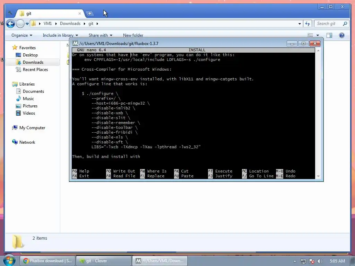This screenshot has width=355, height=266.
Task: Open the Organize menu
Action: coord(22,35)
